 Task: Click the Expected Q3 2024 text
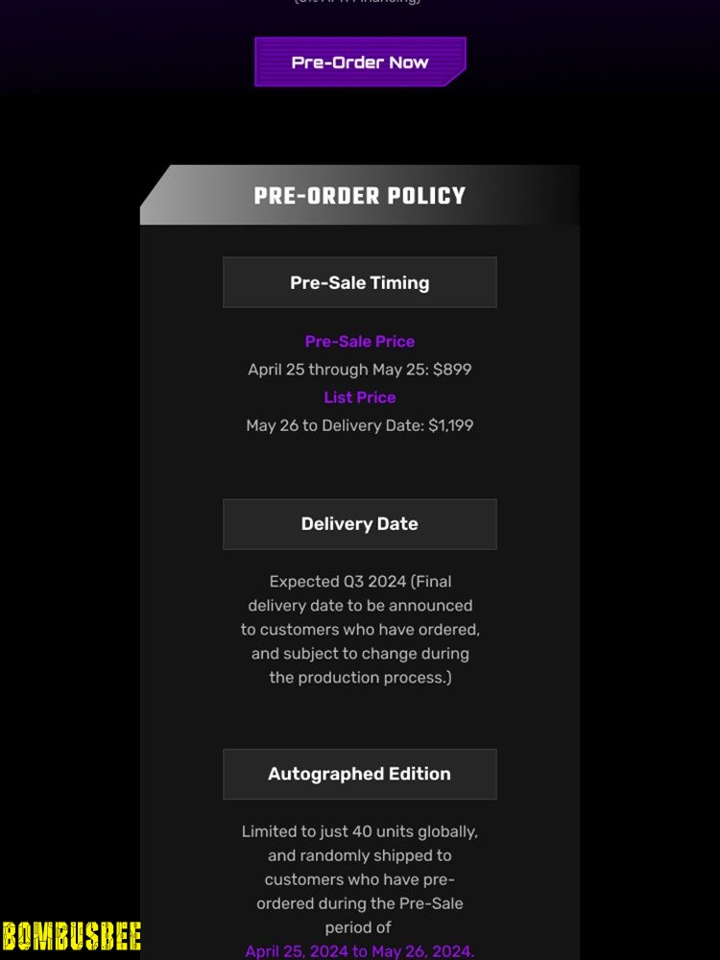point(338,581)
